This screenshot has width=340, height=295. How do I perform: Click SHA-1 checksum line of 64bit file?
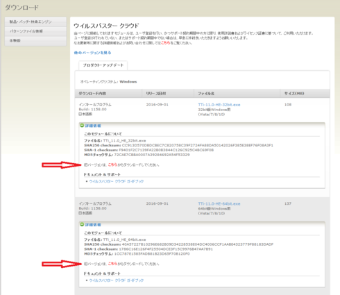[148, 249]
